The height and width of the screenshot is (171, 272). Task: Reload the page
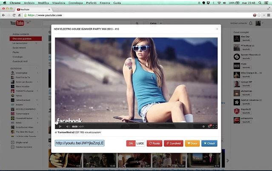point(14,15)
